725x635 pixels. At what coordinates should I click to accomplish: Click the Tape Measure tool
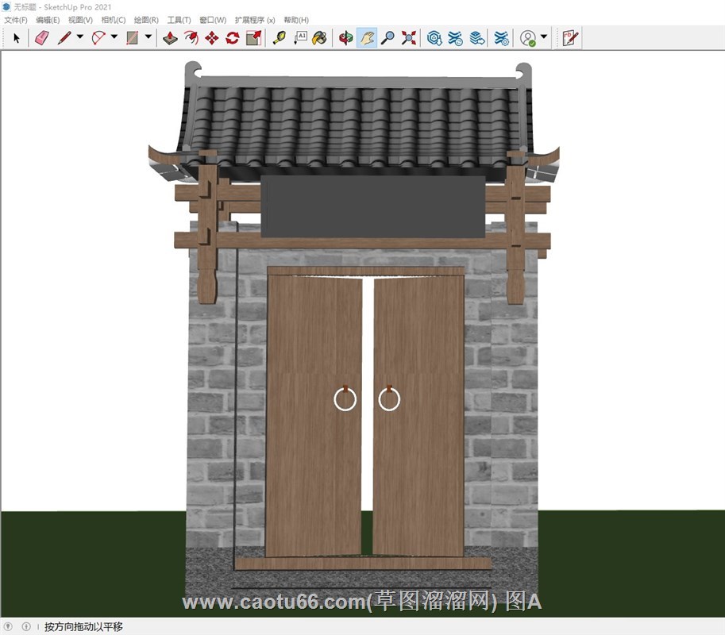[279, 37]
